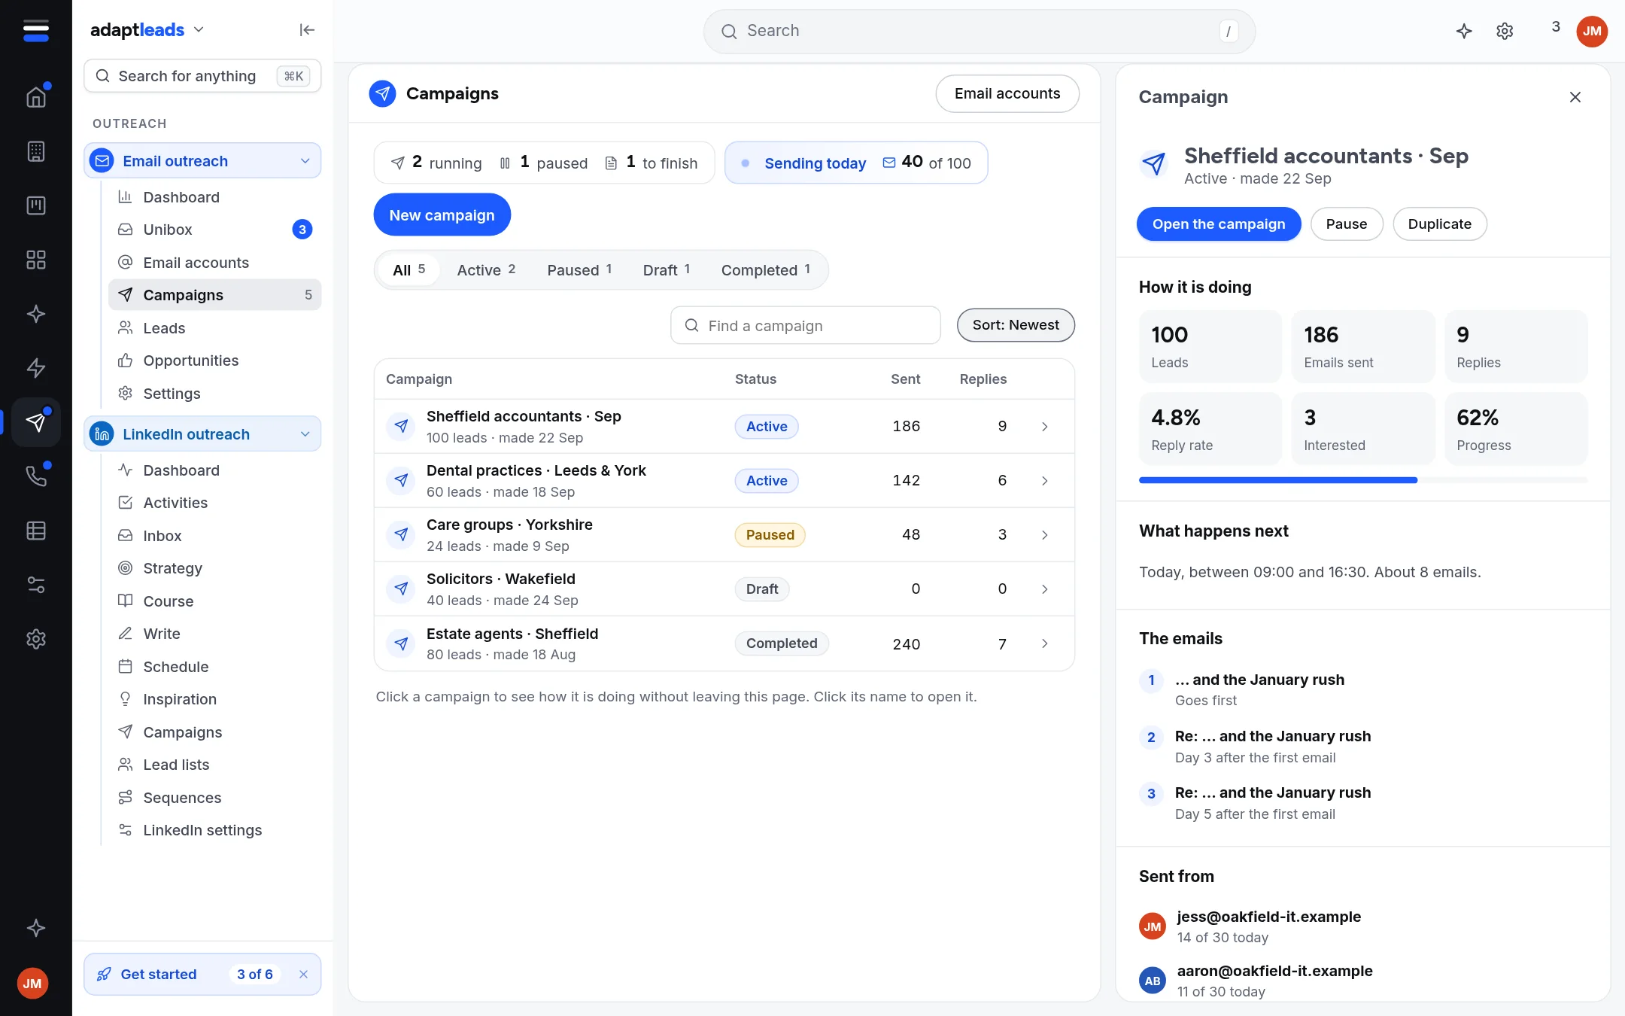
Task: Select the Draft campaigns tab
Action: pos(667,269)
